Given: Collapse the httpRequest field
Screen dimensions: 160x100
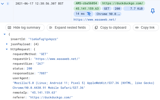Looking at the screenshot, I should click(7, 49).
